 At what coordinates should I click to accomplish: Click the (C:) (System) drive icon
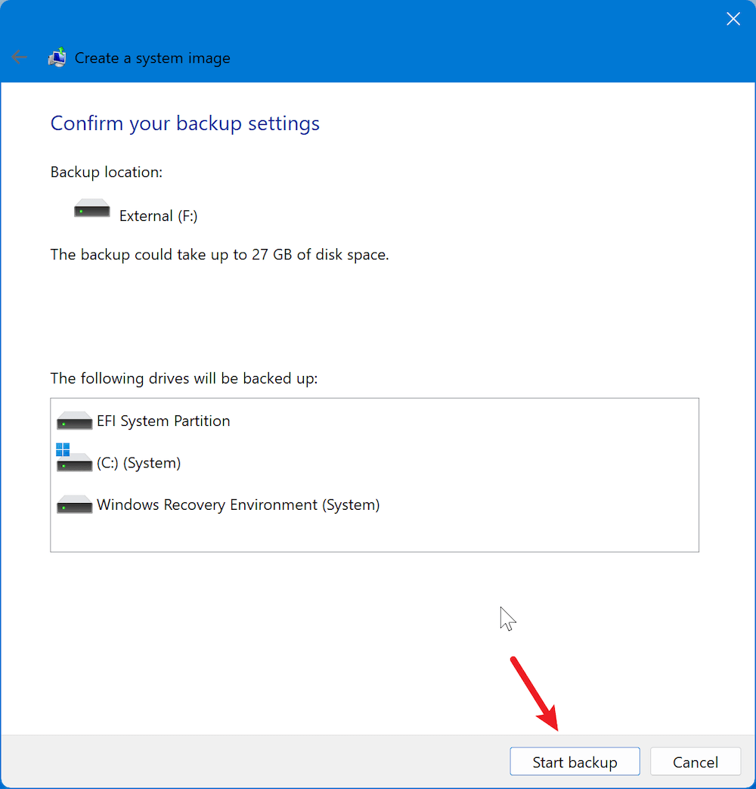pyautogui.click(x=73, y=464)
